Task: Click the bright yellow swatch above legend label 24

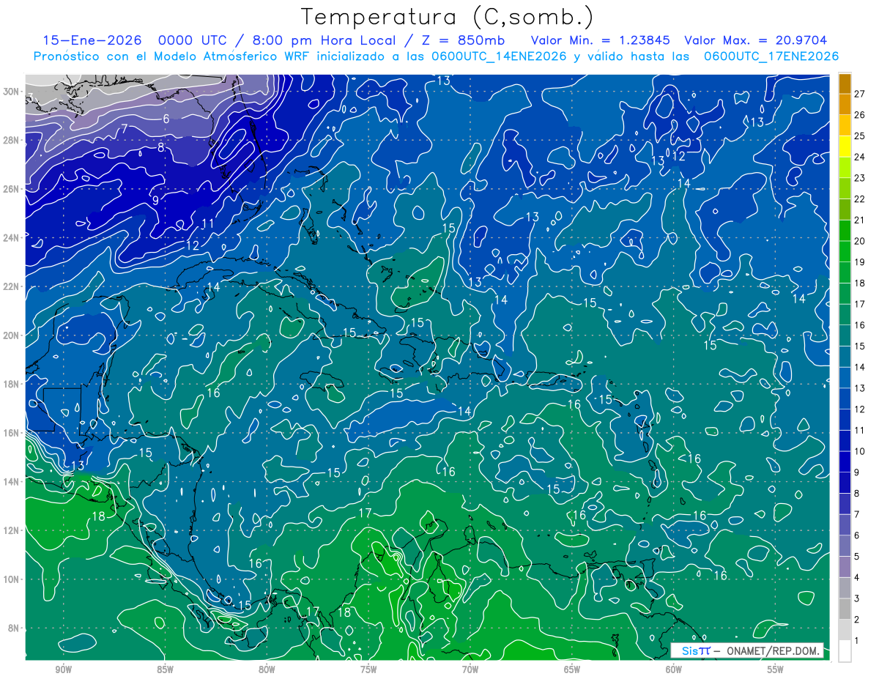Action: [x=845, y=146]
